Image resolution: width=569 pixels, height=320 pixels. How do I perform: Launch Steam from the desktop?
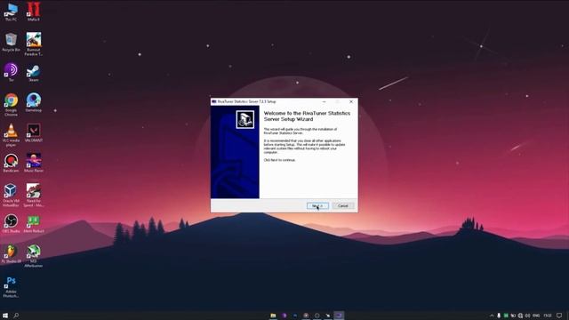[34, 73]
